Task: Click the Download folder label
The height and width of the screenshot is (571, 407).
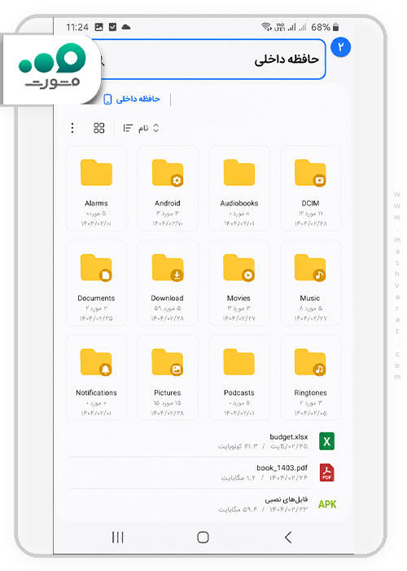Action: click(167, 298)
